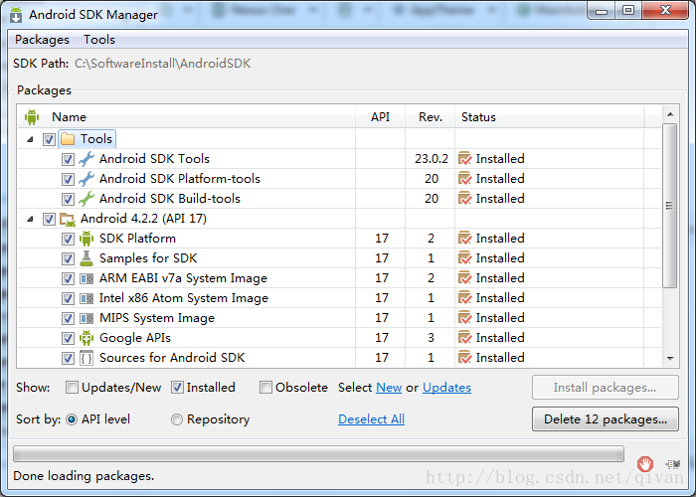Click installed status icon for Google APIs row
This screenshot has height=497, width=696.
[464, 338]
